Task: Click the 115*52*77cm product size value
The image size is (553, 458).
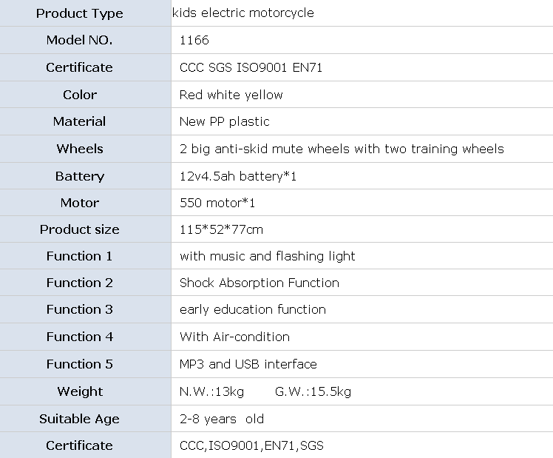Action: tap(221, 229)
